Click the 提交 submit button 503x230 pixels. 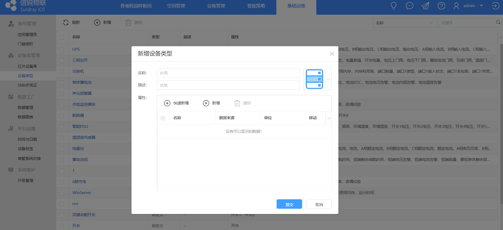tap(289, 204)
